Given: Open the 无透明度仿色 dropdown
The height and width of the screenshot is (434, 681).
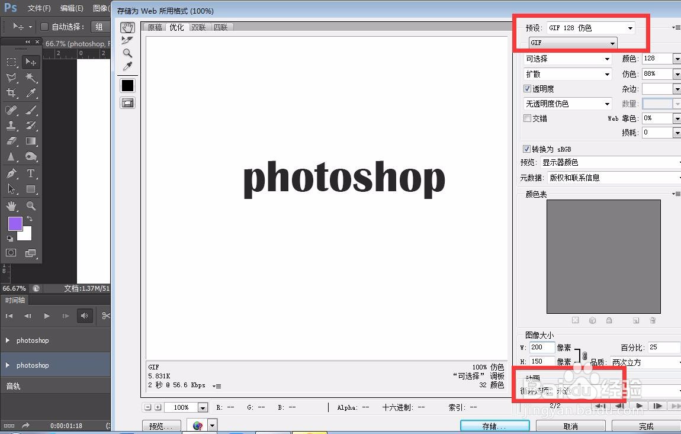Looking at the screenshot, I should pos(568,104).
